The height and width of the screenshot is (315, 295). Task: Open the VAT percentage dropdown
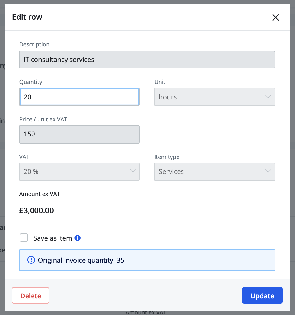79,172
